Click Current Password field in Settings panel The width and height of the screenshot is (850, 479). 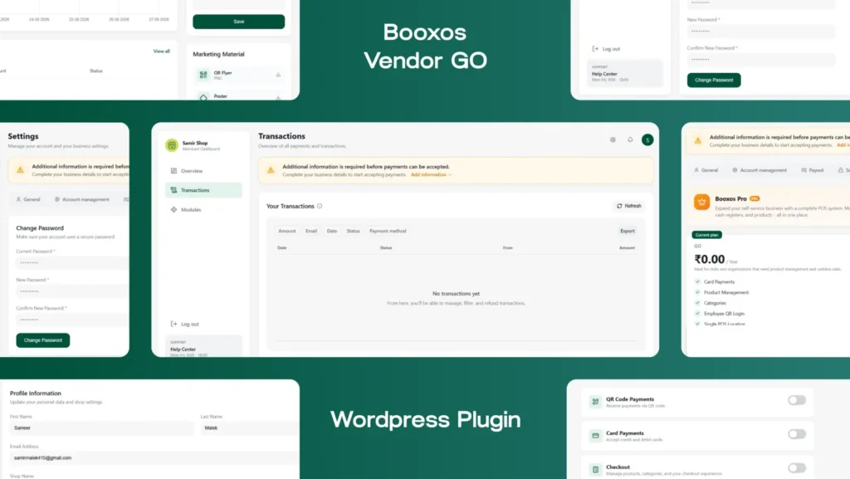coord(72,262)
